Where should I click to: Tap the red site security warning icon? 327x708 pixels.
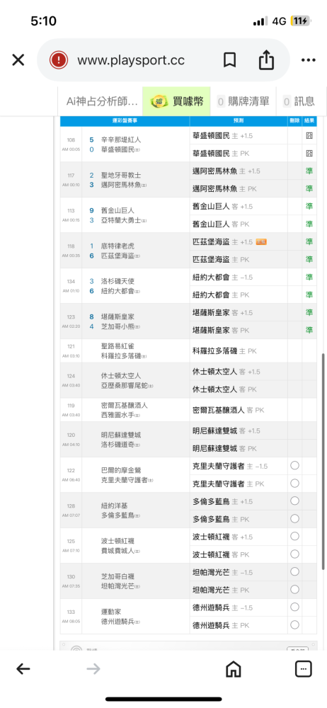click(x=59, y=60)
